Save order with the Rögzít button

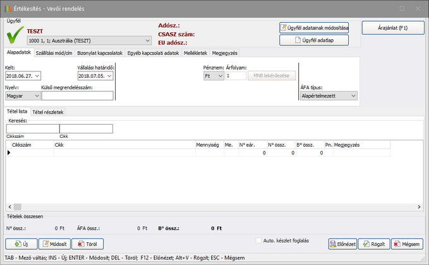coord(373,244)
